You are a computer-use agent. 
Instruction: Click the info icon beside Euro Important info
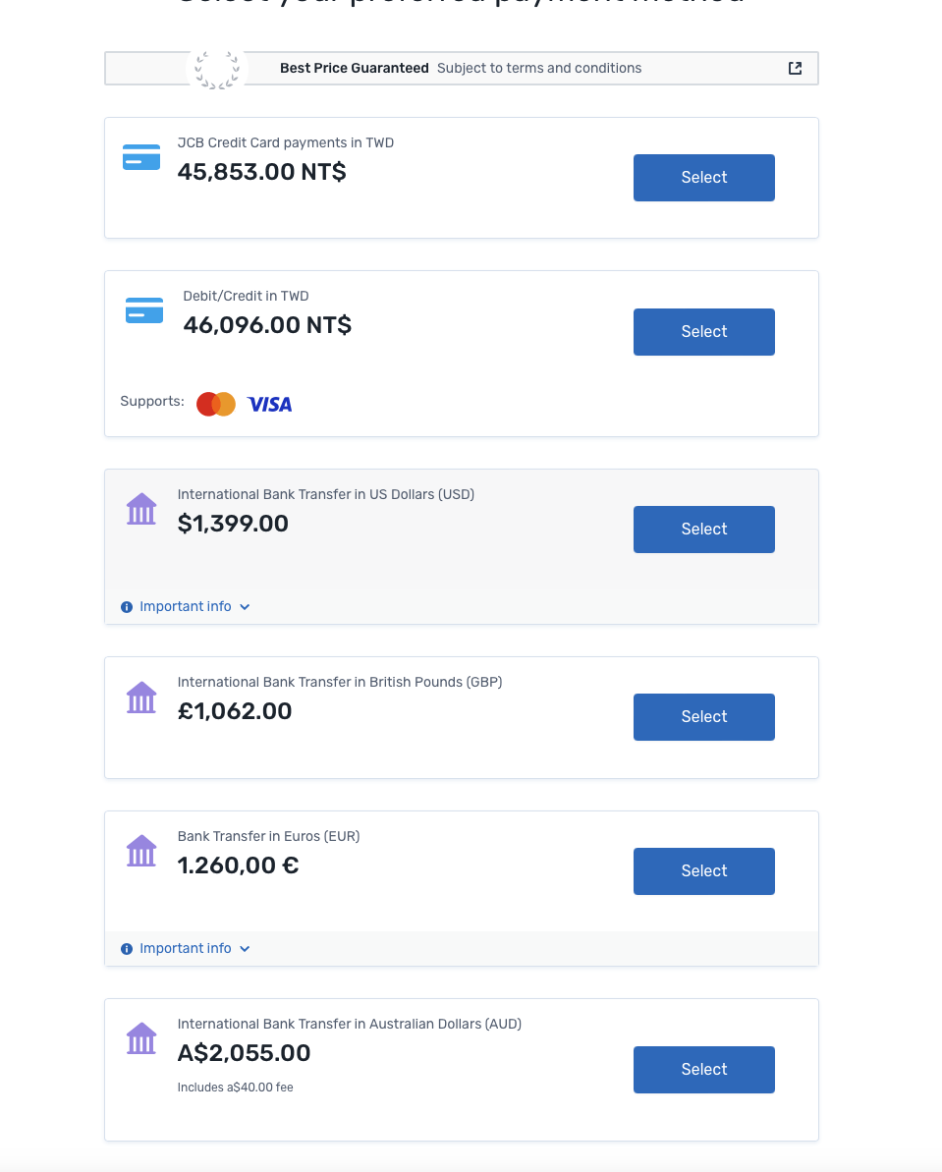[127, 949]
